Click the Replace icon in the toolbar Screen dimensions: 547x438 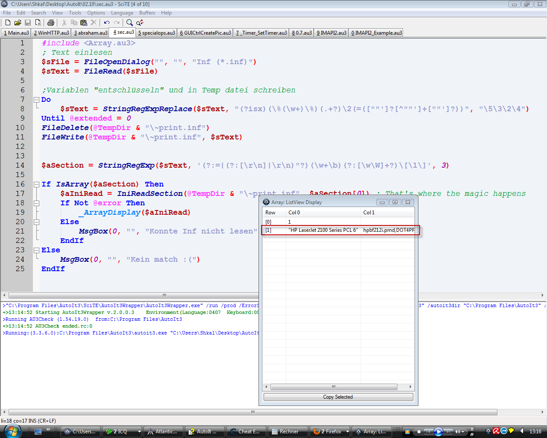coord(140,23)
